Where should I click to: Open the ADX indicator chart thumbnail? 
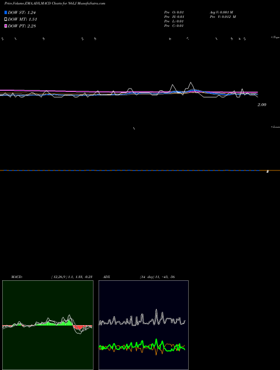[143, 325]
